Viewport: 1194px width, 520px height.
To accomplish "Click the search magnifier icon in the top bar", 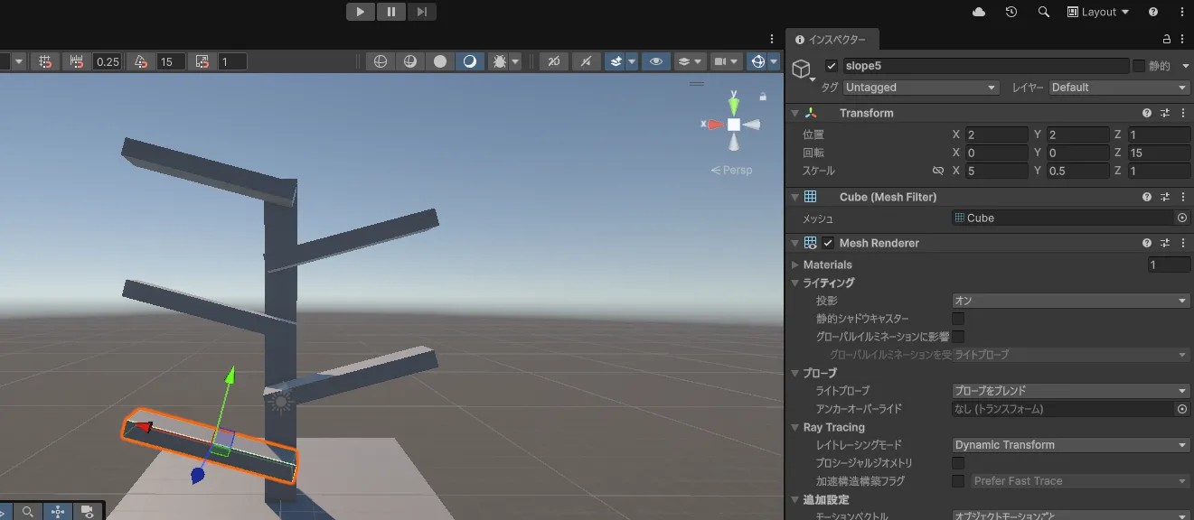I will pos(1044,12).
